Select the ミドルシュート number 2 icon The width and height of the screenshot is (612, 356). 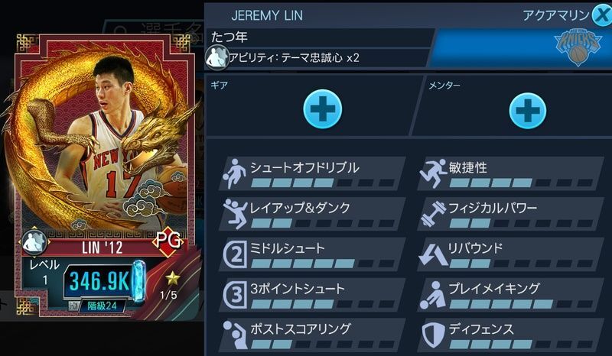[236, 254]
